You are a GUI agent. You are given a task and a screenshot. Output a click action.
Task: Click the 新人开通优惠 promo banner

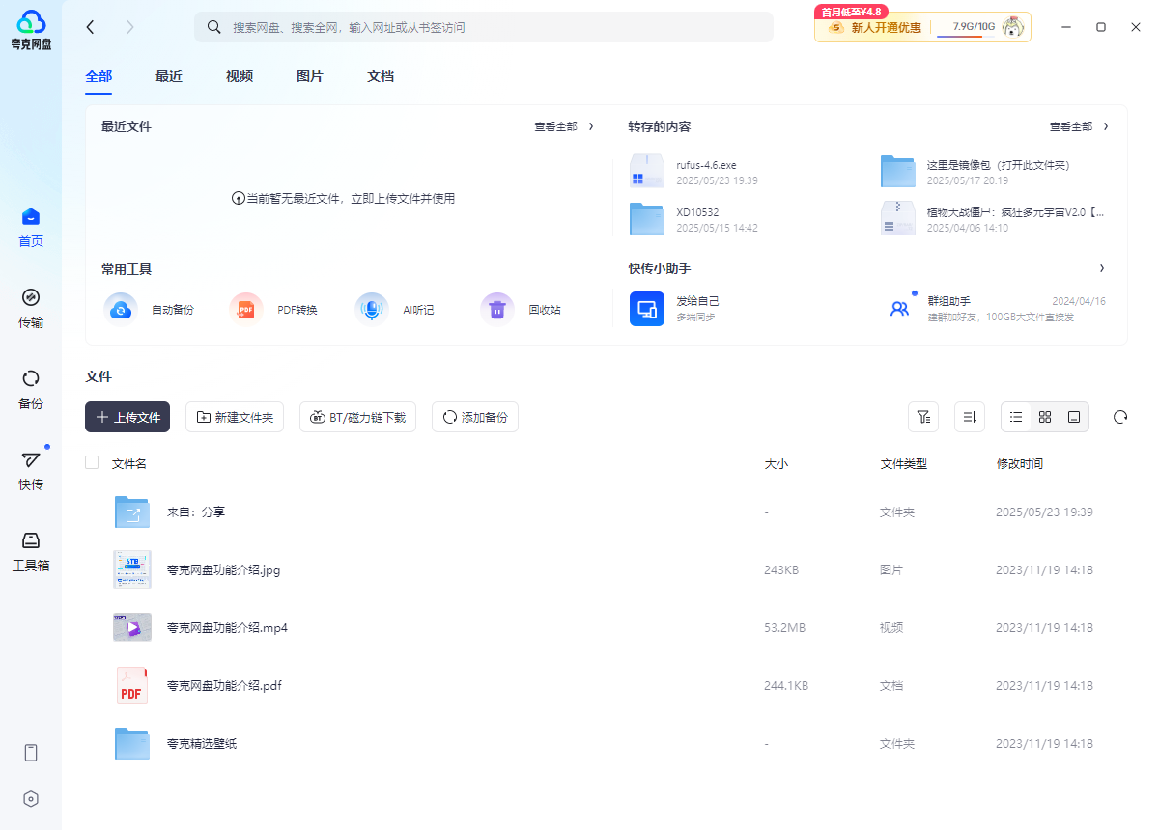point(874,27)
